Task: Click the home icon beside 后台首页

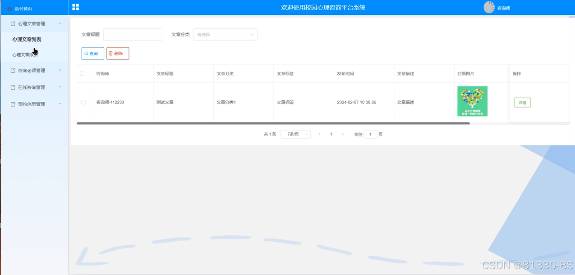Action: [x=10, y=9]
